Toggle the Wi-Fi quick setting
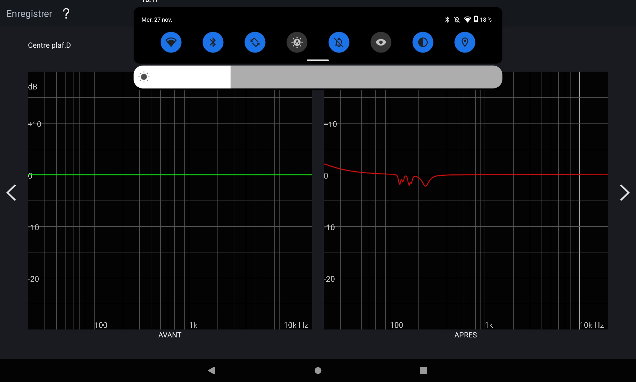636x382 pixels. 171,42
